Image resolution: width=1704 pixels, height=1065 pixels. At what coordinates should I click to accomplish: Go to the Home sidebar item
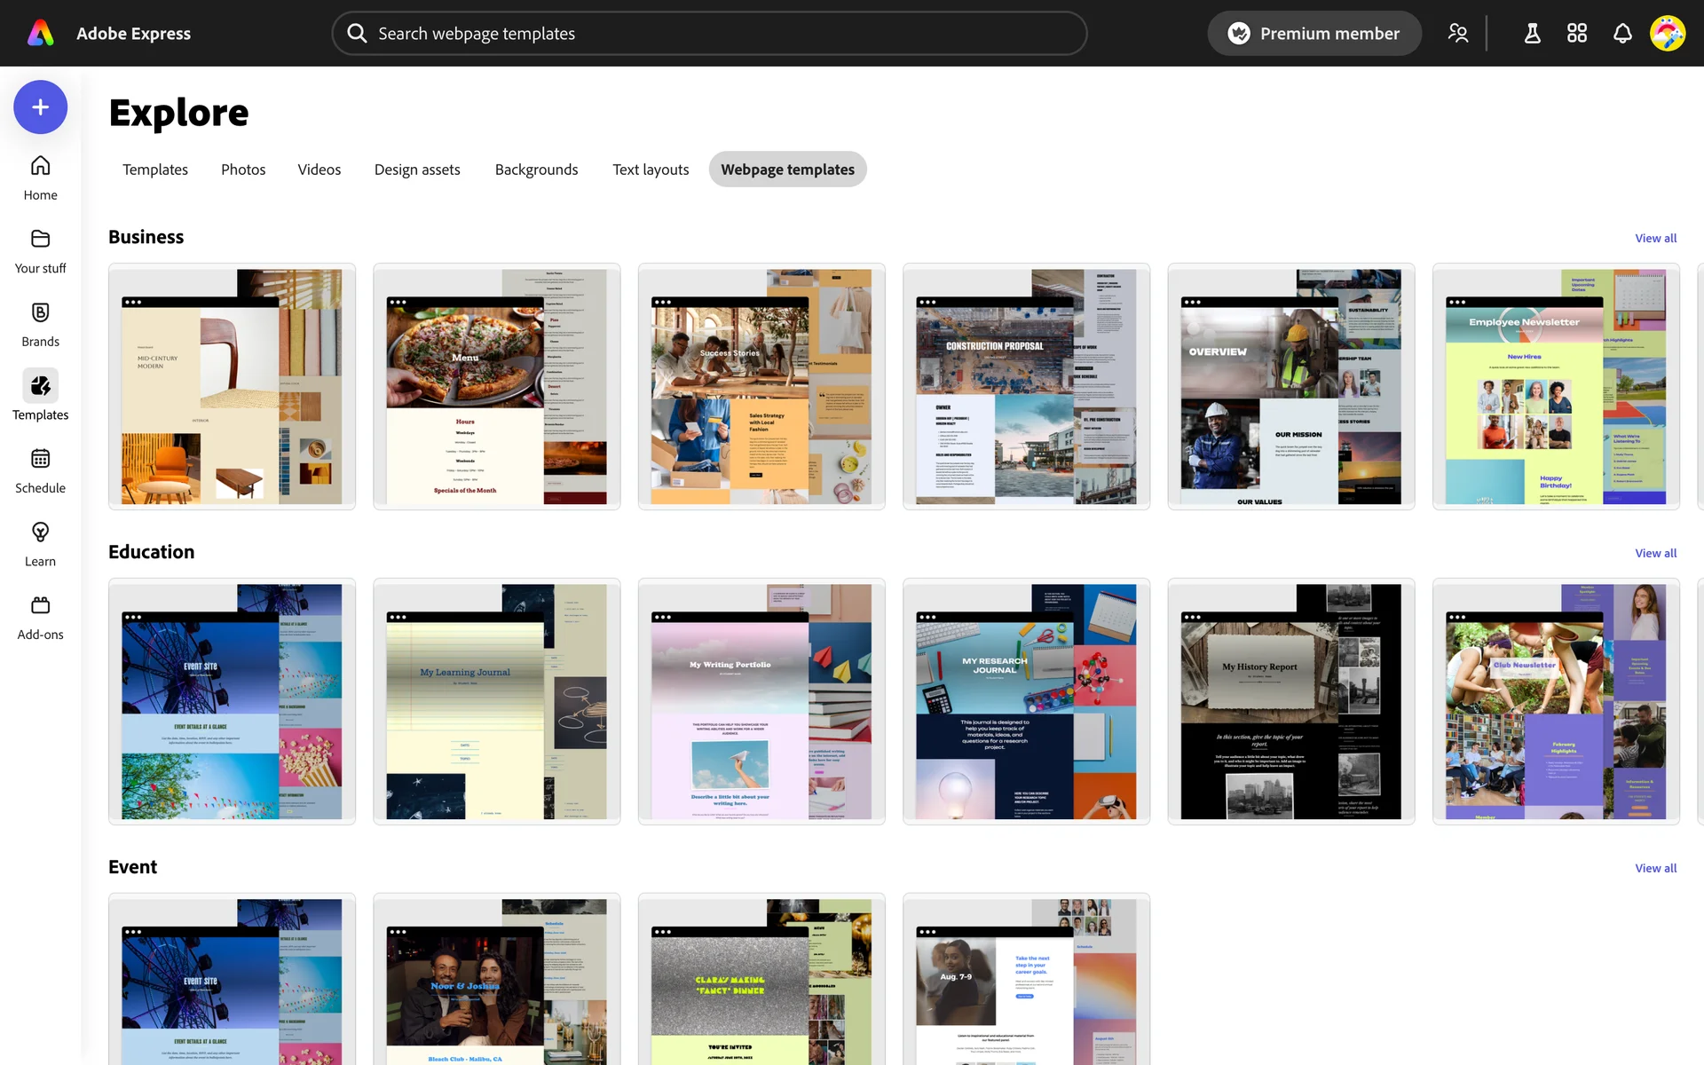[40, 177]
